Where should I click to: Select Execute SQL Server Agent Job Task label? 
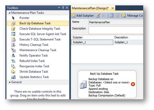(x=43, y=34)
